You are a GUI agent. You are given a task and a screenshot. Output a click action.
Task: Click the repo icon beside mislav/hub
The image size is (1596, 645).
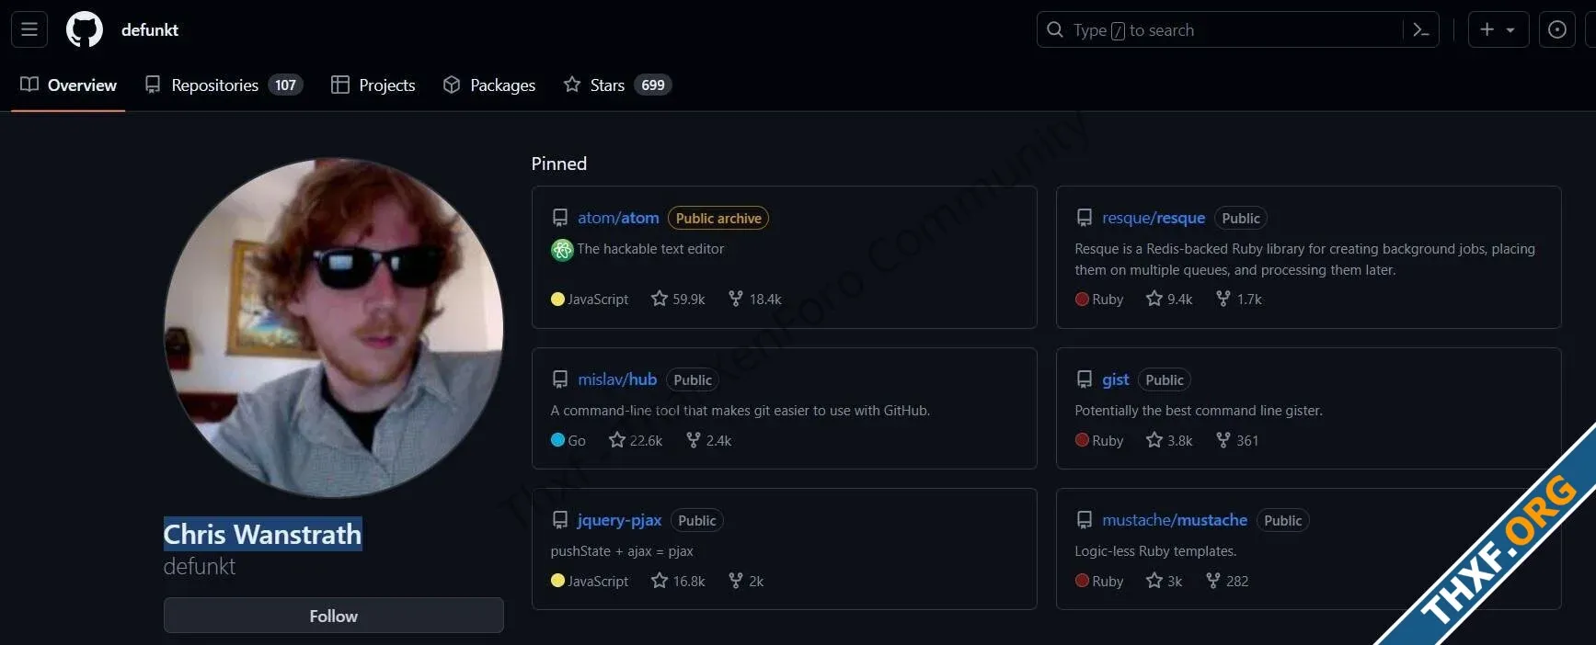559,379
